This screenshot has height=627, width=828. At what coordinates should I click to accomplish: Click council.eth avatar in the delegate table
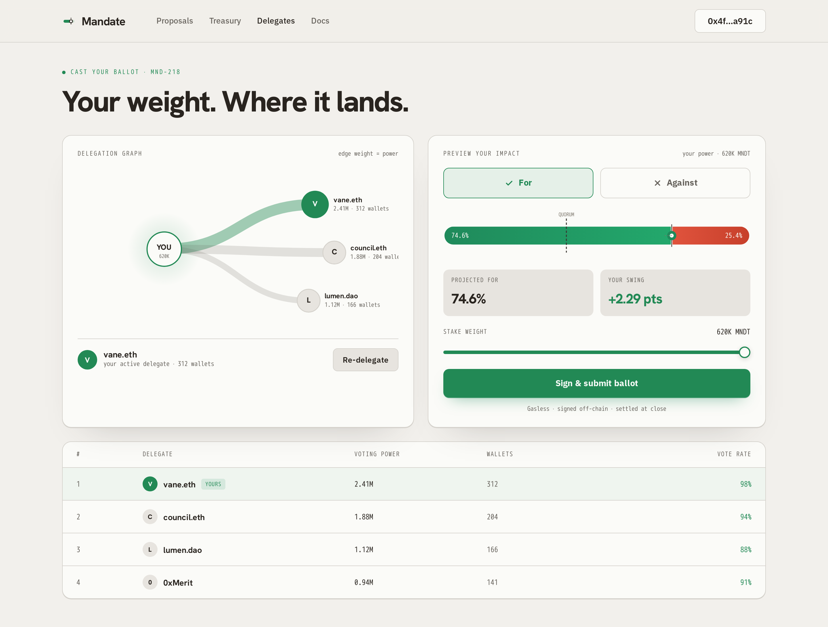tap(150, 517)
